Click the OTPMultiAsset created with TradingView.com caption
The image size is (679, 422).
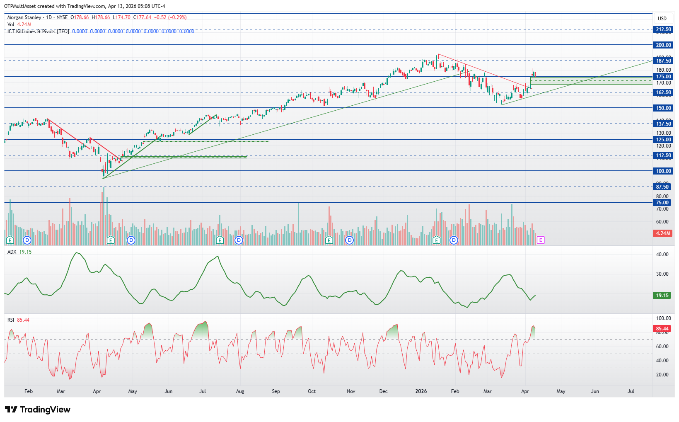point(85,6)
